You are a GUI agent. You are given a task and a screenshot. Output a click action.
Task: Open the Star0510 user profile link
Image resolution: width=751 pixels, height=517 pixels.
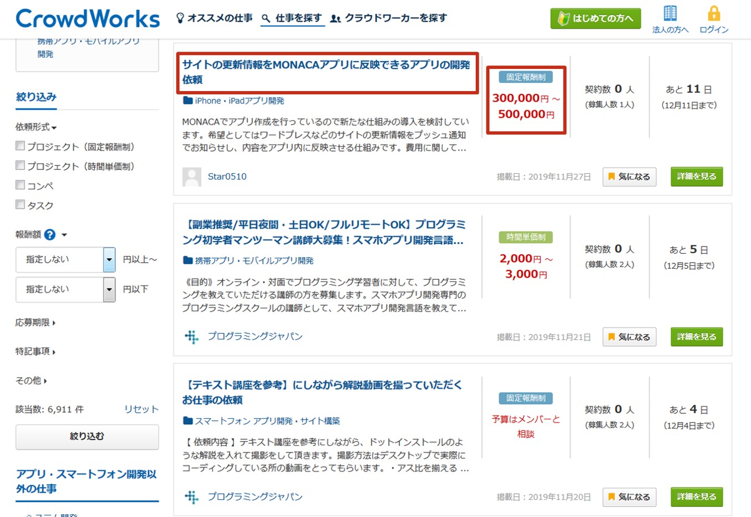tap(227, 177)
